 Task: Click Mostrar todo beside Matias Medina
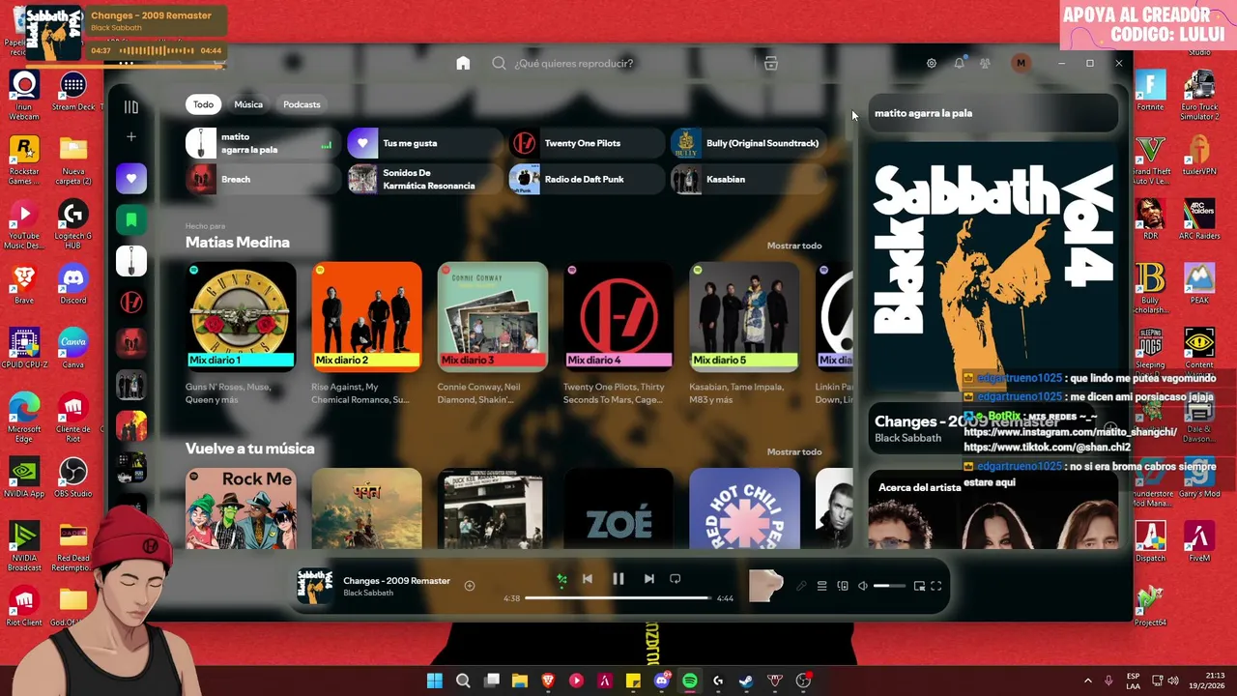(794, 246)
